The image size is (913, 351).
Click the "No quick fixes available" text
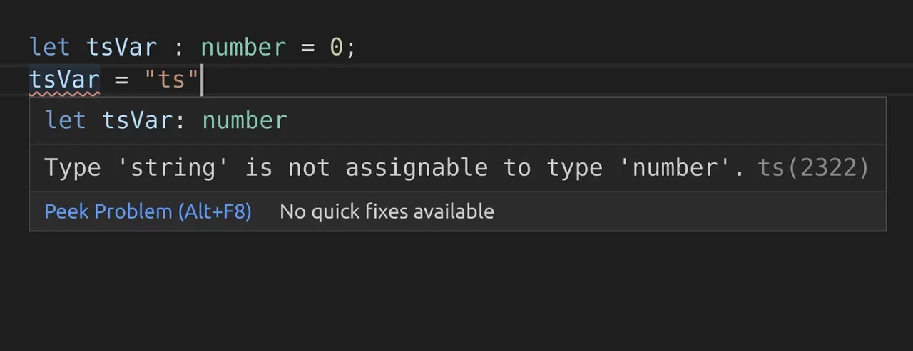(x=387, y=211)
